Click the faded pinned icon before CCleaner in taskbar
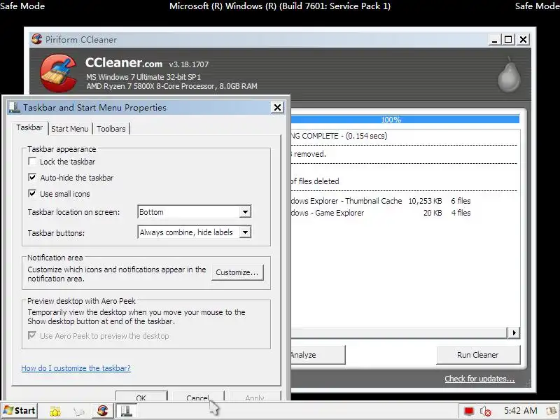The width and height of the screenshot is (560, 420). click(79, 411)
